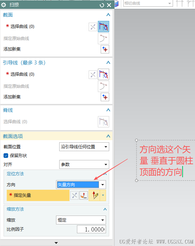Reverse the specified vector direction
The width and height of the screenshot is (195, 246).
point(74,195)
